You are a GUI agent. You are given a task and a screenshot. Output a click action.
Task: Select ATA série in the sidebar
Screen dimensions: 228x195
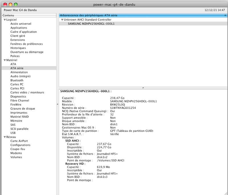pyautogui.click(x=17, y=68)
